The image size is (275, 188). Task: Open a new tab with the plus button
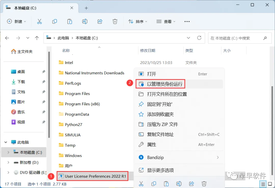(86, 8)
